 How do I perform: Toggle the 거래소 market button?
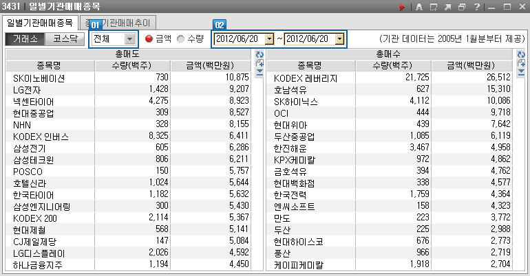pyautogui.click(x=25, y=39)
